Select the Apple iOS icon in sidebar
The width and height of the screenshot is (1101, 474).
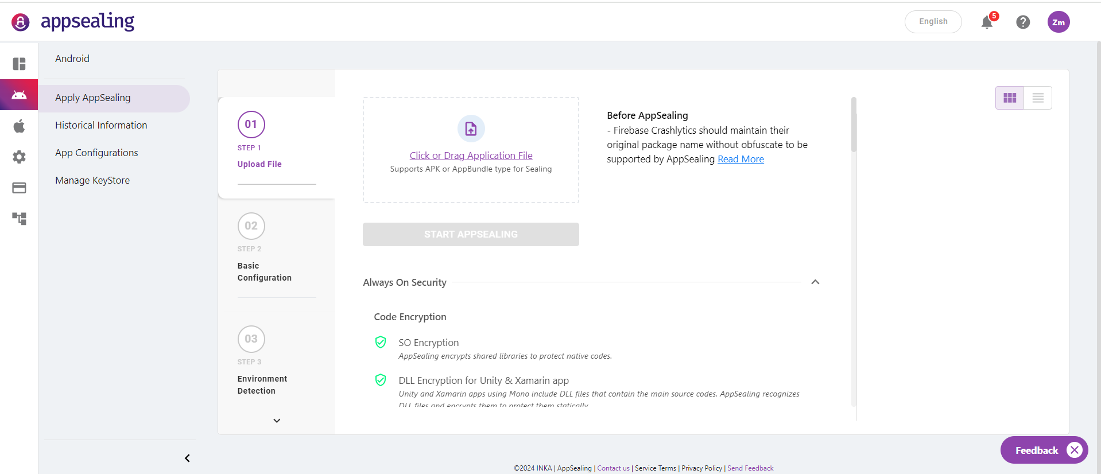pyautogui.click(x=19, y=126)
